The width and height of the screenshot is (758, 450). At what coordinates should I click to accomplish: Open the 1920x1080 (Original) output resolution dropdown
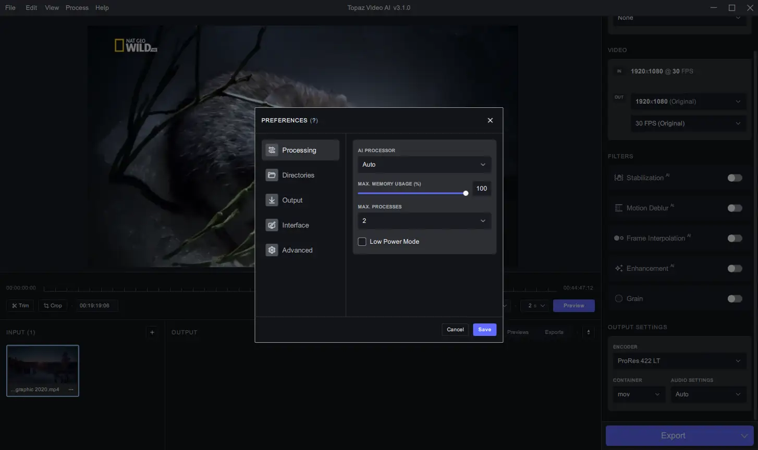[688, 102]
